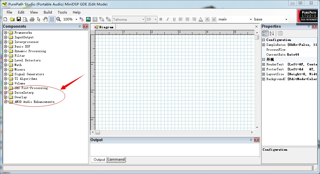Close the Components panel
The width and height of the screenshot is (320, 174).
[85, 27]
